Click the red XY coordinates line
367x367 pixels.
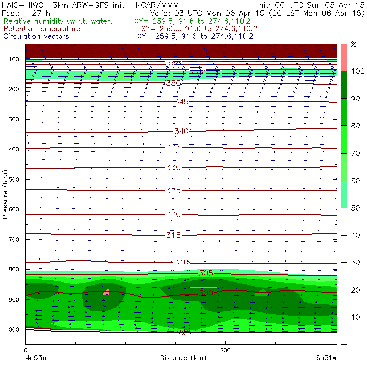click(x=199, y=29)
